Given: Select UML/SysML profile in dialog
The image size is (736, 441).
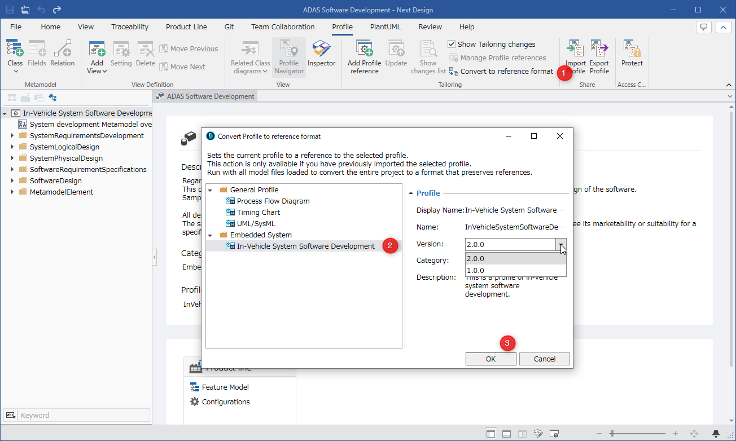Looking at the screenshot, I should pos(256,223).
